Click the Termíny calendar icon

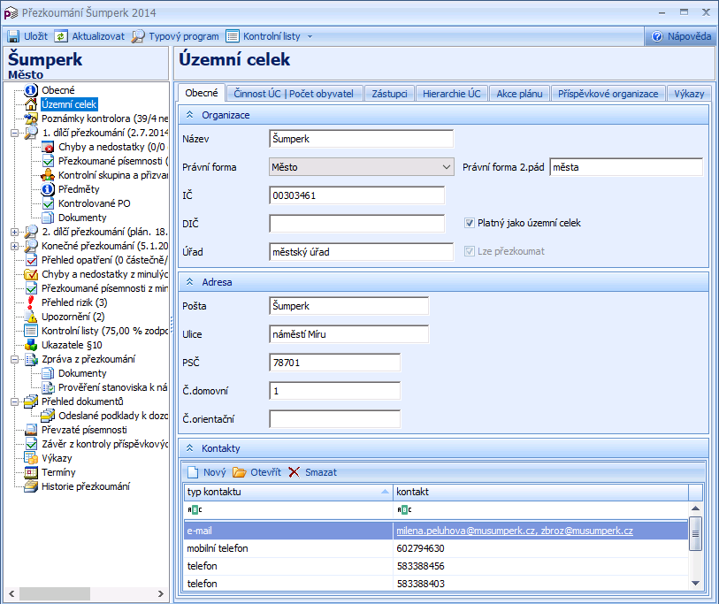[x=31, y=472]
